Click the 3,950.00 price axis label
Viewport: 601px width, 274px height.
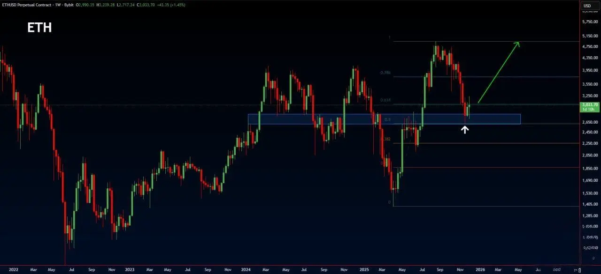(x=590, y=70)
